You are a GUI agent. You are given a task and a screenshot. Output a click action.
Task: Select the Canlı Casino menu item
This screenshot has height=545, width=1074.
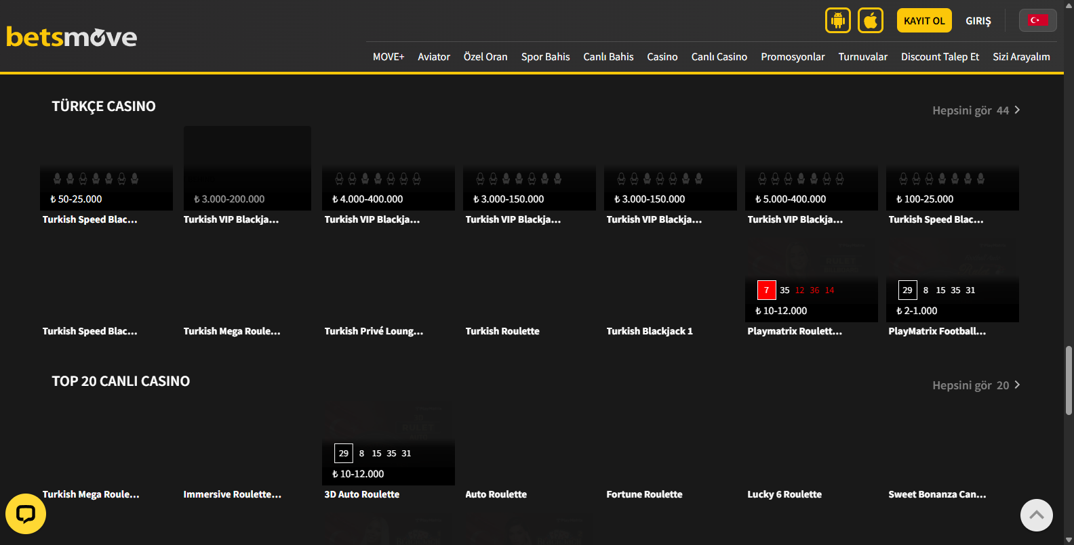719,57
